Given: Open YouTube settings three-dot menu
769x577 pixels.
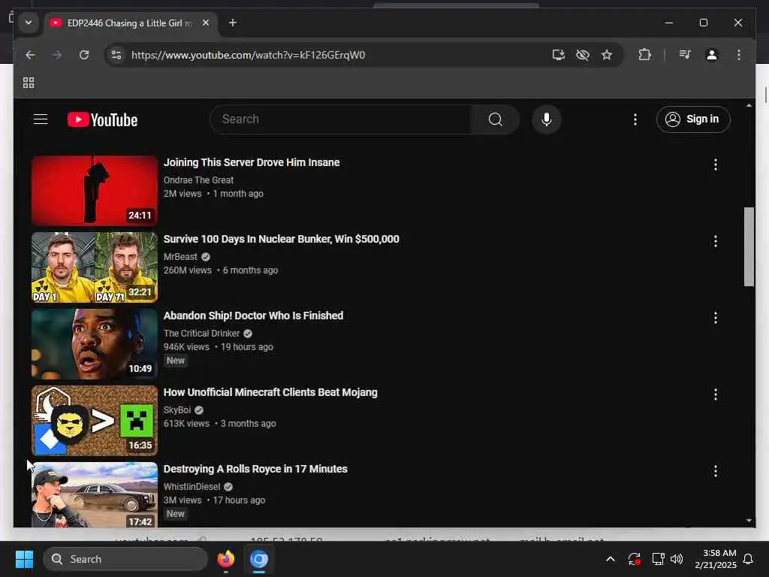Looking at the screenshot, I should click(635, 119).
